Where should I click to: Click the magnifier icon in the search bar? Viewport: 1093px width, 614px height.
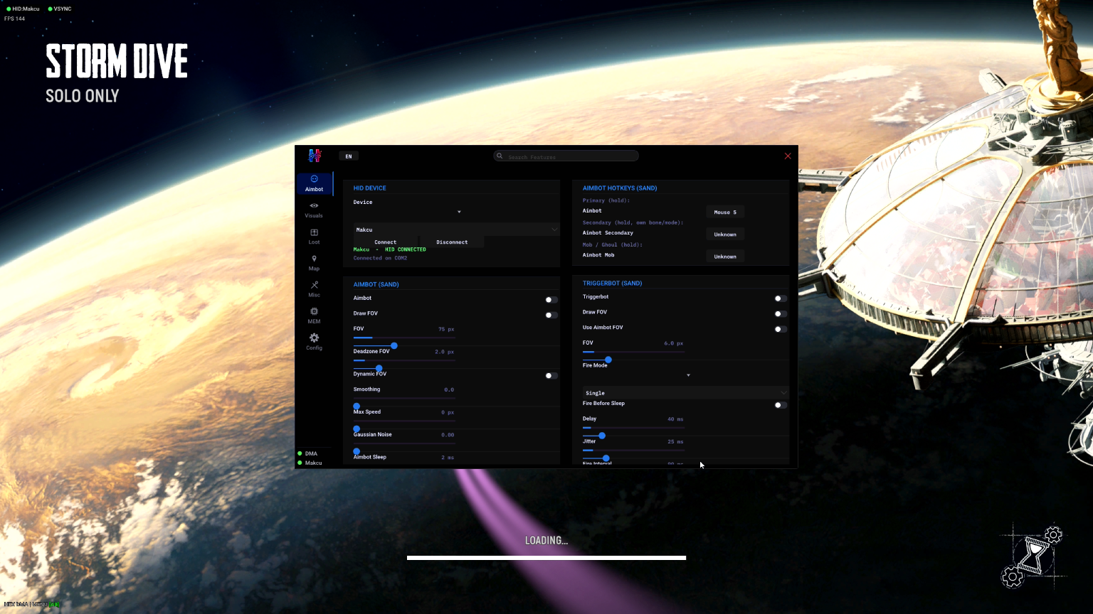pyautogui.click(x=500, y=156)
